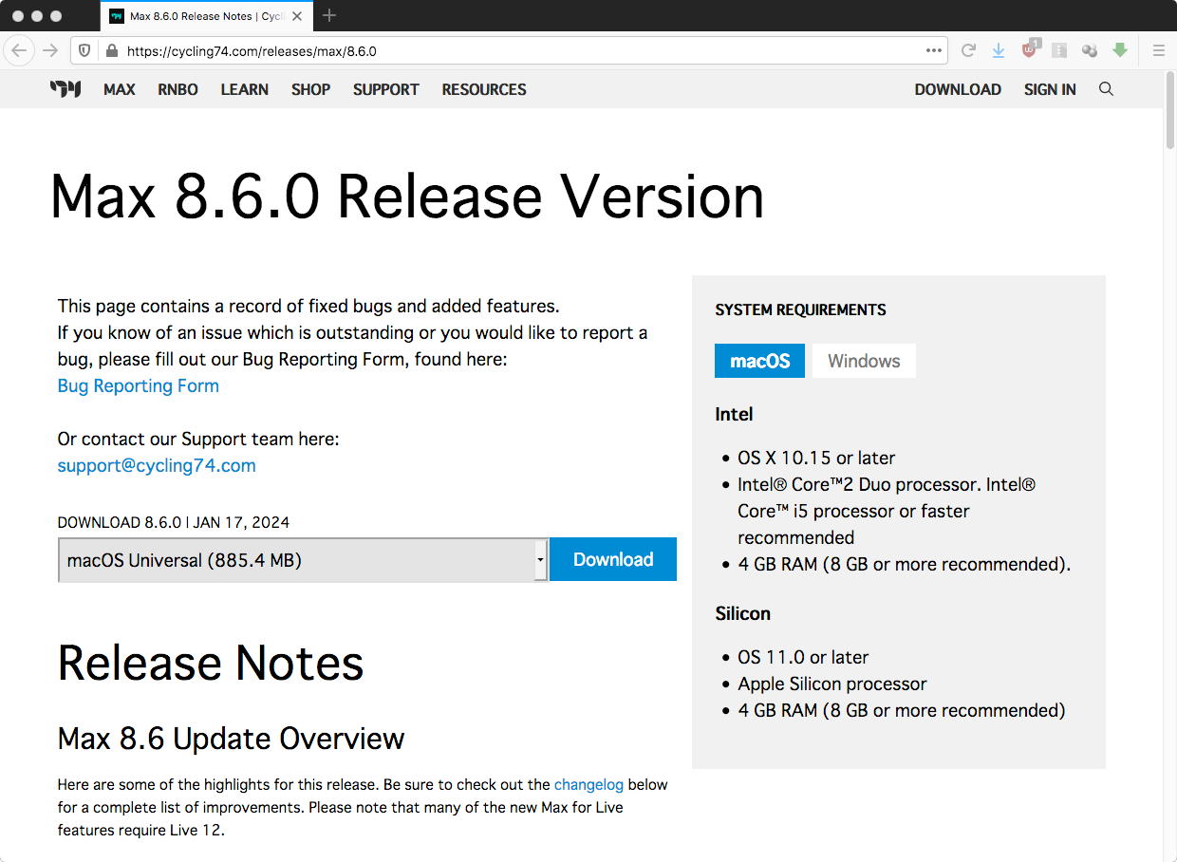
Task: Click the Max 8.6 Update Overview heading
Action: point(231,738)
